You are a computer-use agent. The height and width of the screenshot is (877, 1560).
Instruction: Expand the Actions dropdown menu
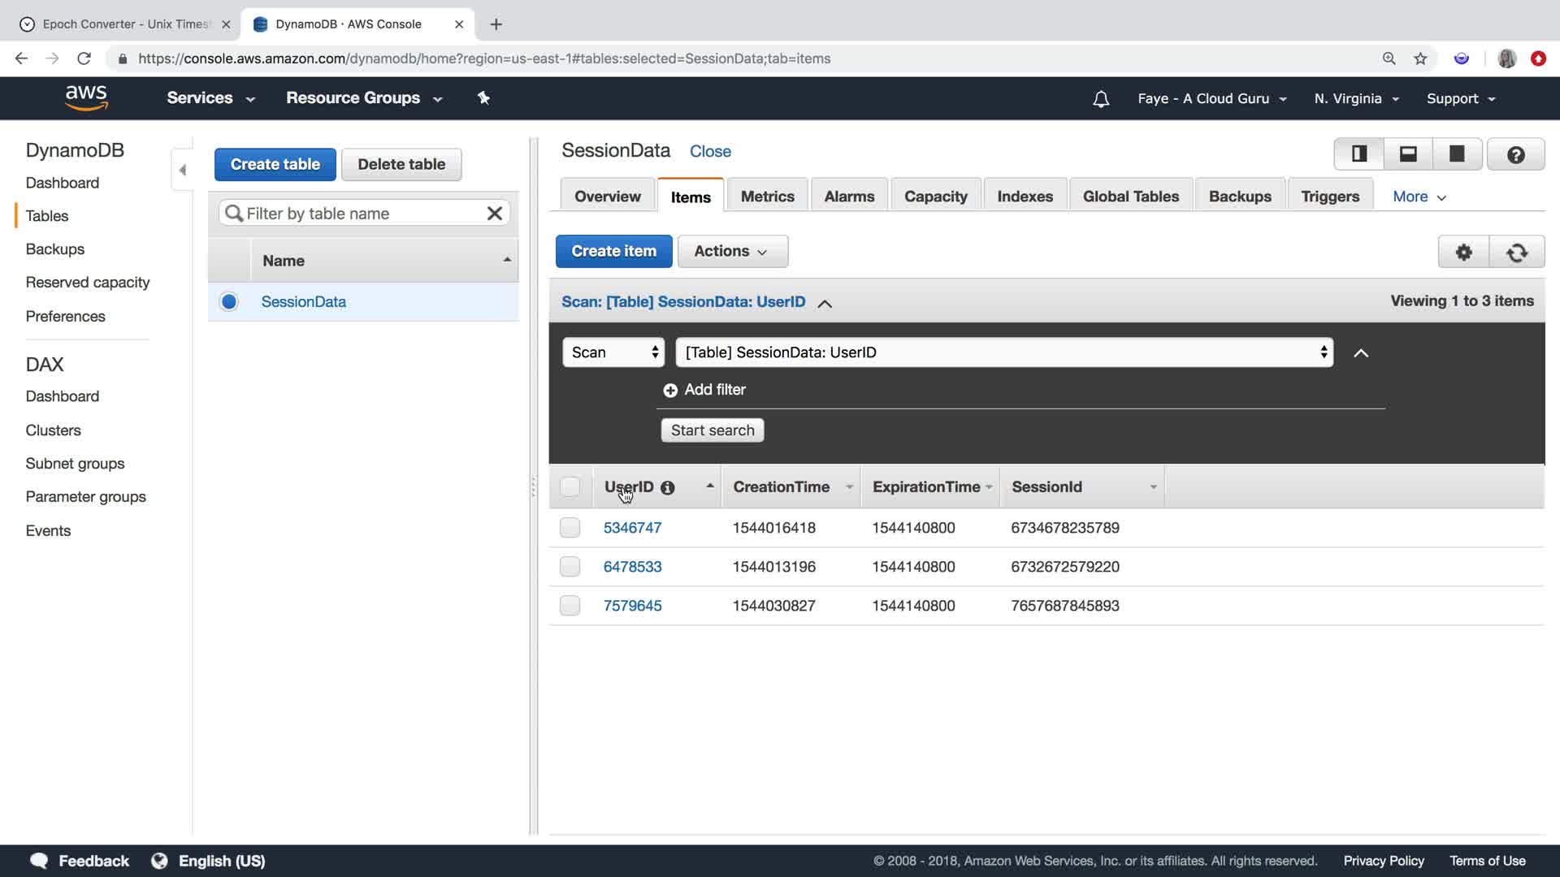tap(731, 252)
